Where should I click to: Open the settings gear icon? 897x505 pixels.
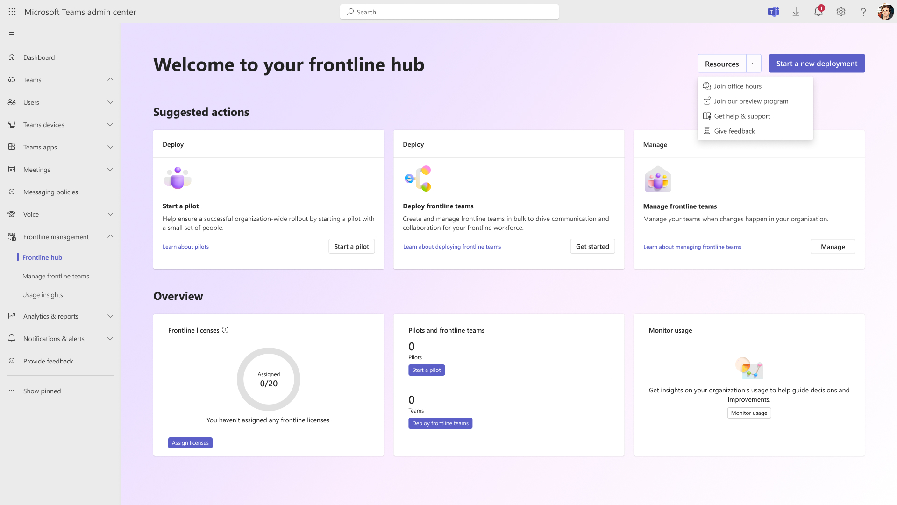pyautogui.click(x=841, y=12)
